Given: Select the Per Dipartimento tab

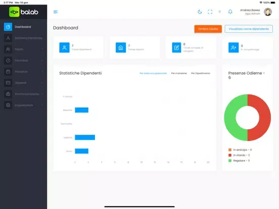Looking at the screenshot, I should click(201, 73).
